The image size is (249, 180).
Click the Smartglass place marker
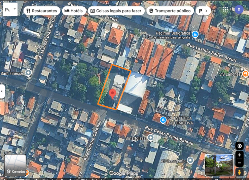pyautogui.click(x=151, y=138)
